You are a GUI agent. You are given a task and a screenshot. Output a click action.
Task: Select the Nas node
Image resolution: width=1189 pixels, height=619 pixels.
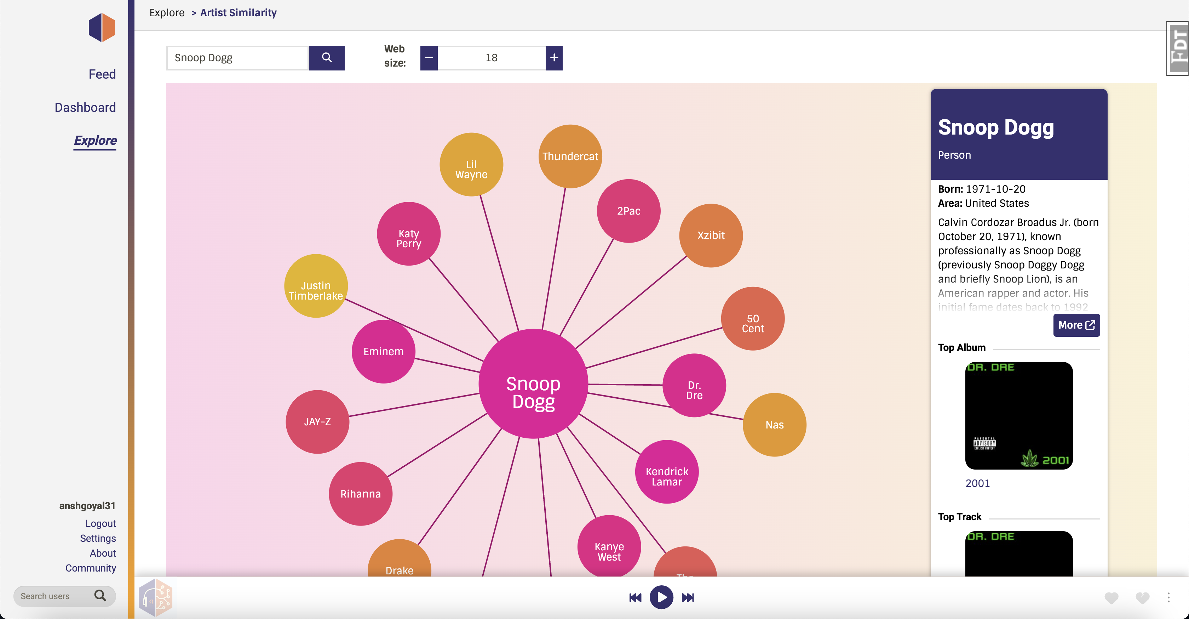click(775, 425)
